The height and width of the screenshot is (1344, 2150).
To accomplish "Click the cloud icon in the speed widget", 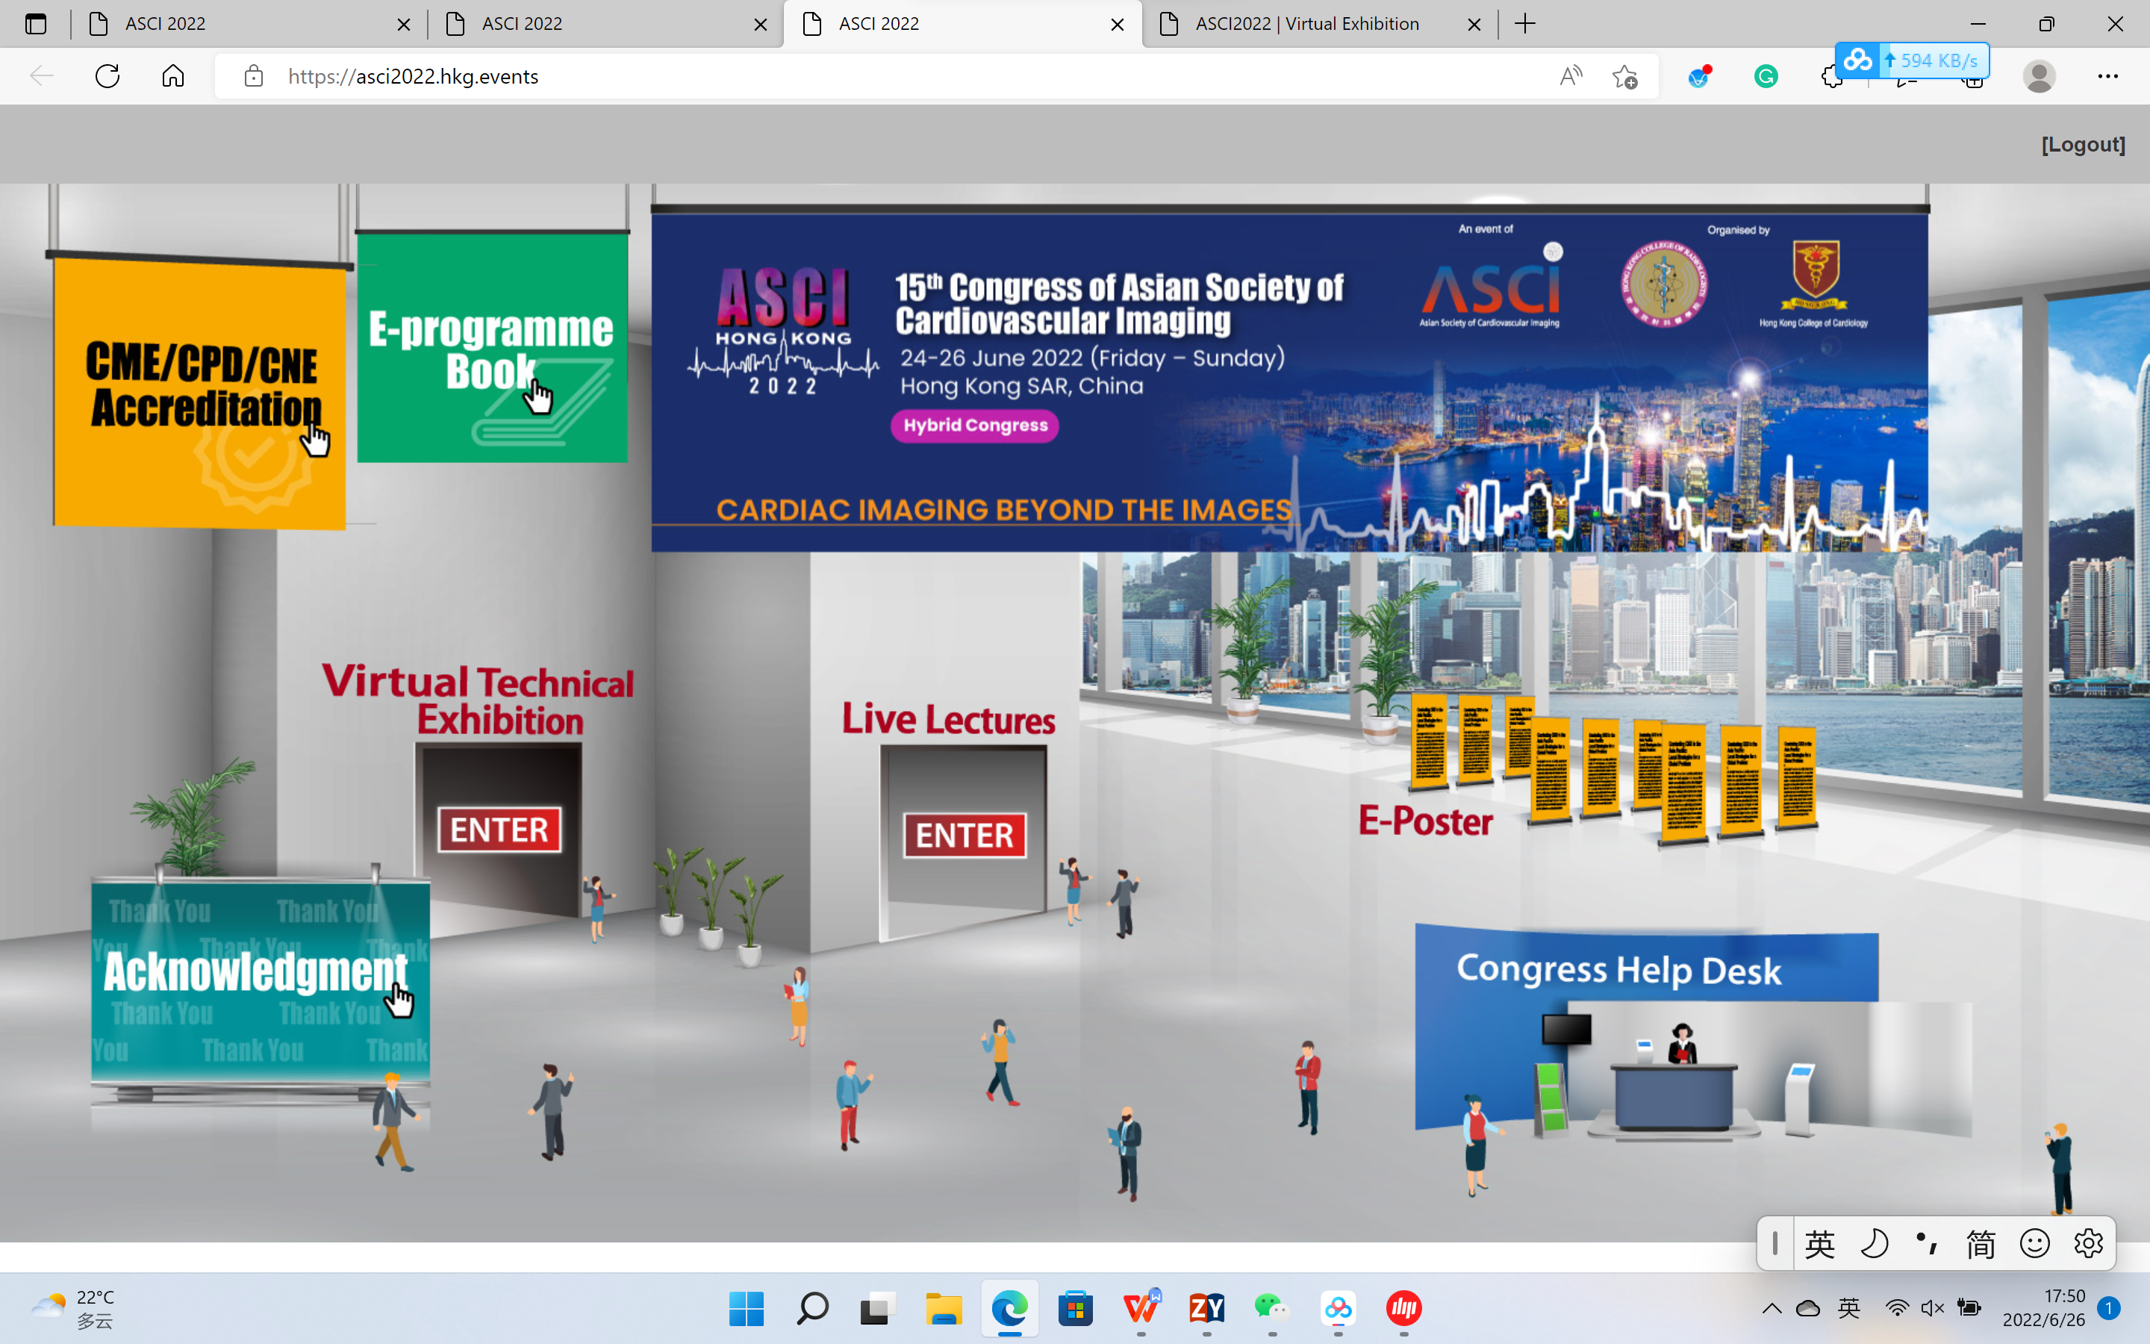I will 1857,60.
